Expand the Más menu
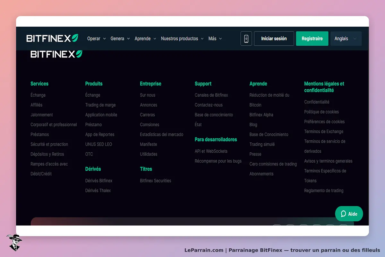Image resolution: width=385 pixels, height=257 pixels. (x=215, y=39)
